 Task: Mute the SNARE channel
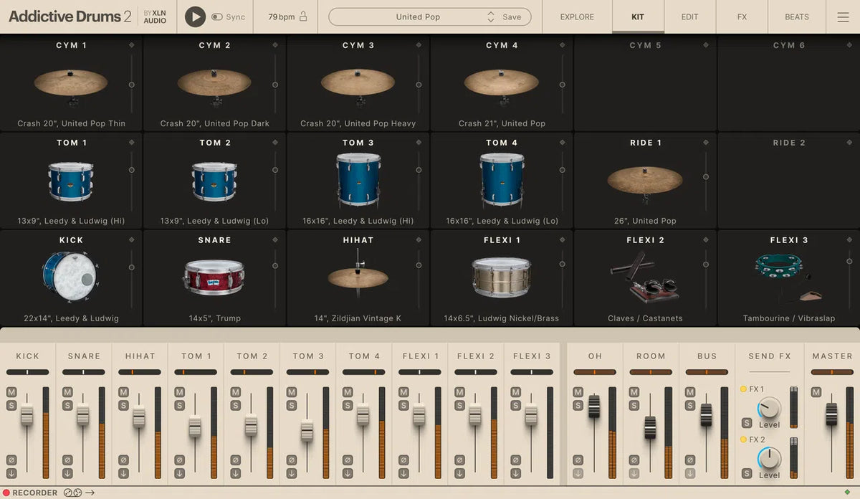click(x=67, y=391)
